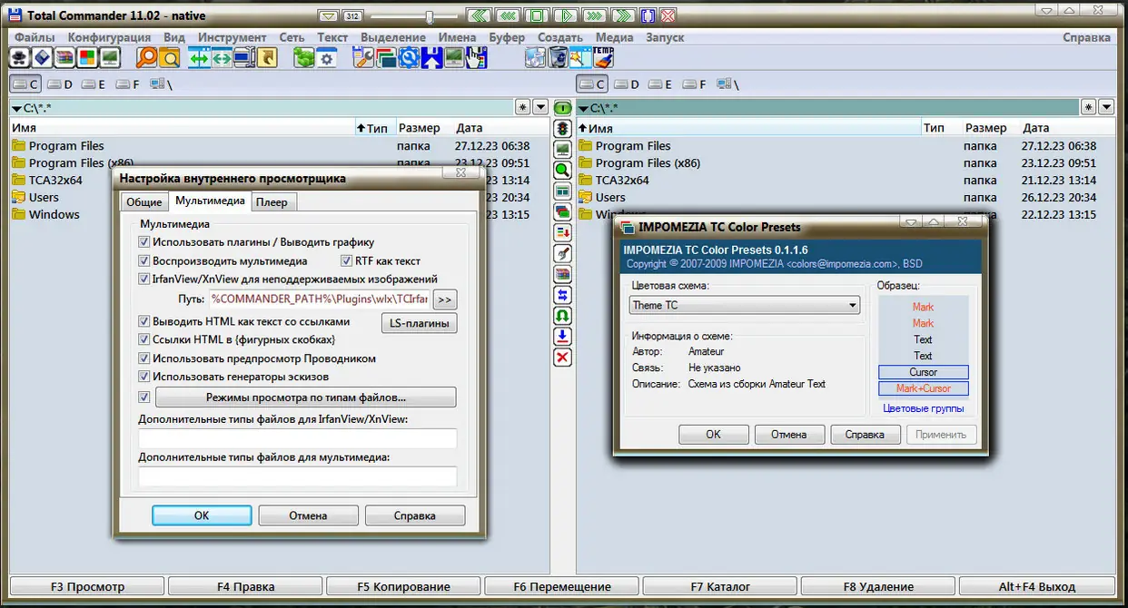Uncheck 'Выводить HTML как текст со ссылками'
Screen dimensions: 1128x608
(143, 321)
